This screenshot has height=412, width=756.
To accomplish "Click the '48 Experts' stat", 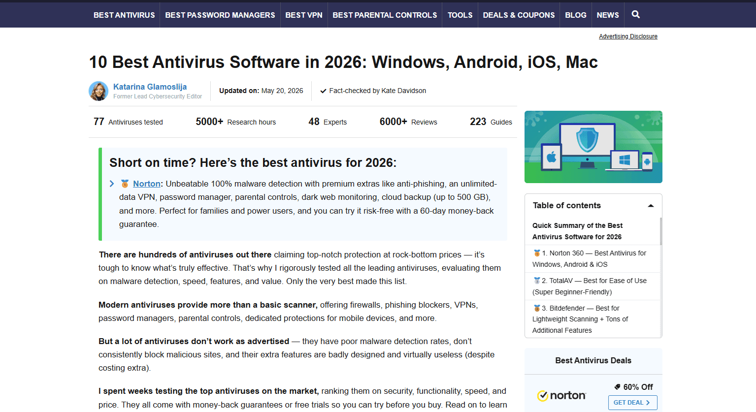I will coord(328,122).
